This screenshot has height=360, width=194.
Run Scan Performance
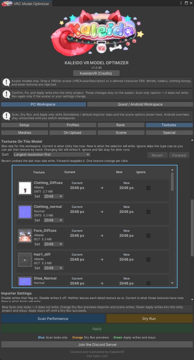[x=53, y=319]
